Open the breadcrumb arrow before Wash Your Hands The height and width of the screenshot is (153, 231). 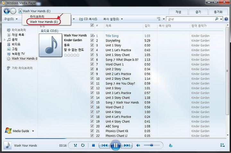point(20,11)
